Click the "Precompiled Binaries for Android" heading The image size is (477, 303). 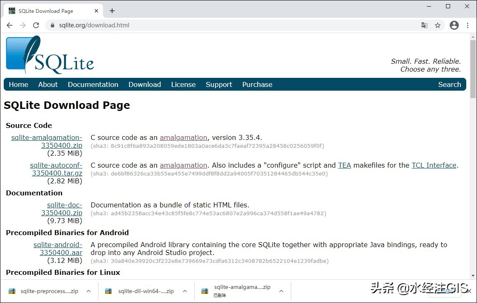tap(67, 233)
